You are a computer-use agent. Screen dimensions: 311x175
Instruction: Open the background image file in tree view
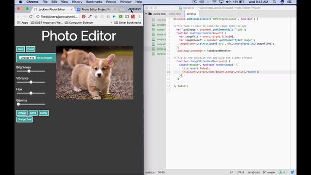[x=159, y=25]
